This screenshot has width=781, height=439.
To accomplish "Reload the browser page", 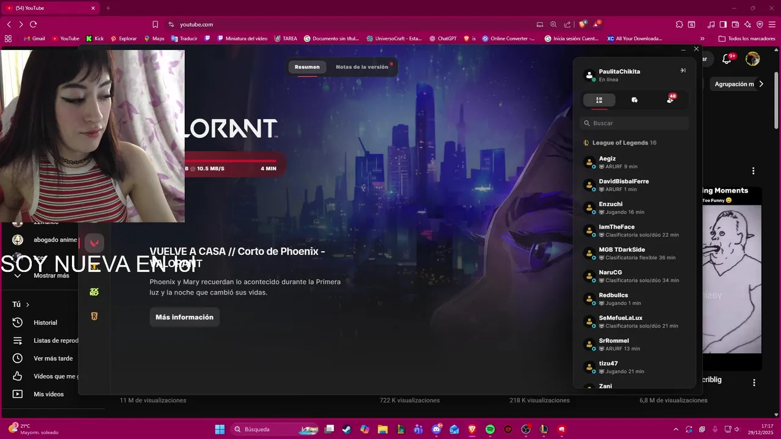I will (33, 24).
